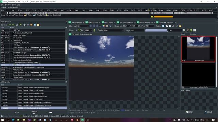Switch to the Inputs thumbnails tab
218x122 pixels.
click(183, 34)
